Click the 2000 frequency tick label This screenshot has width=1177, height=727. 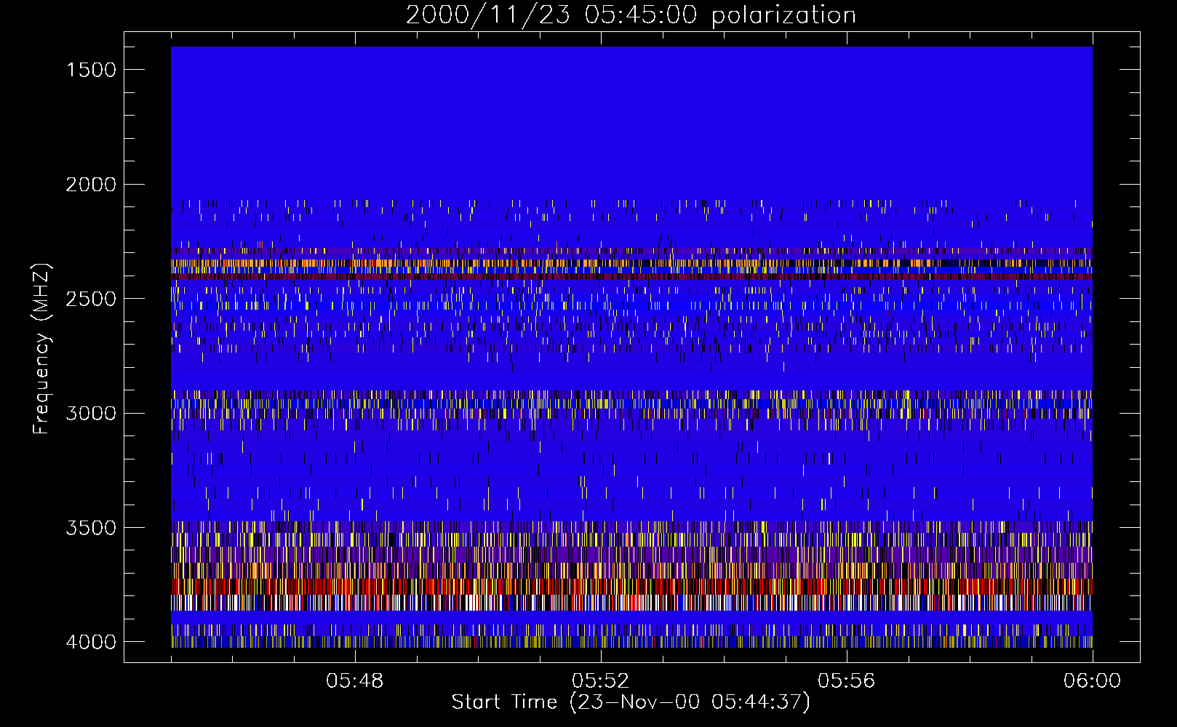[91, 185]
